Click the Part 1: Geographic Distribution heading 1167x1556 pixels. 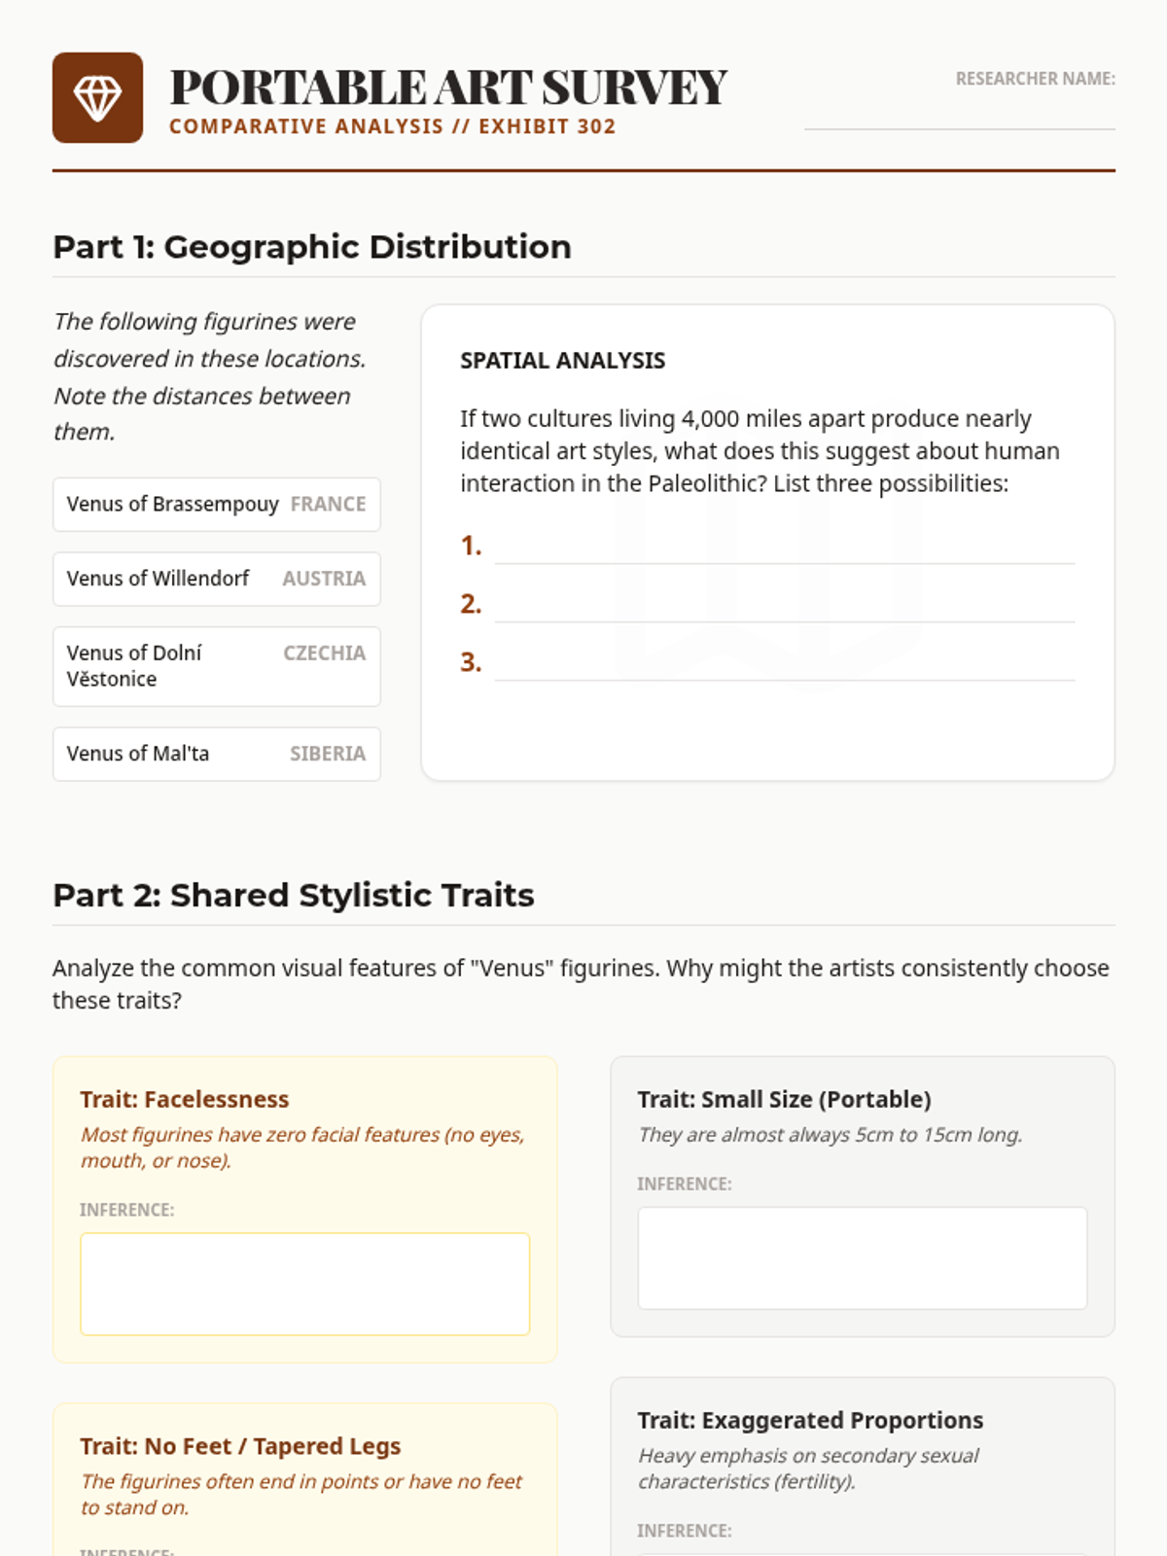(312, 247)
